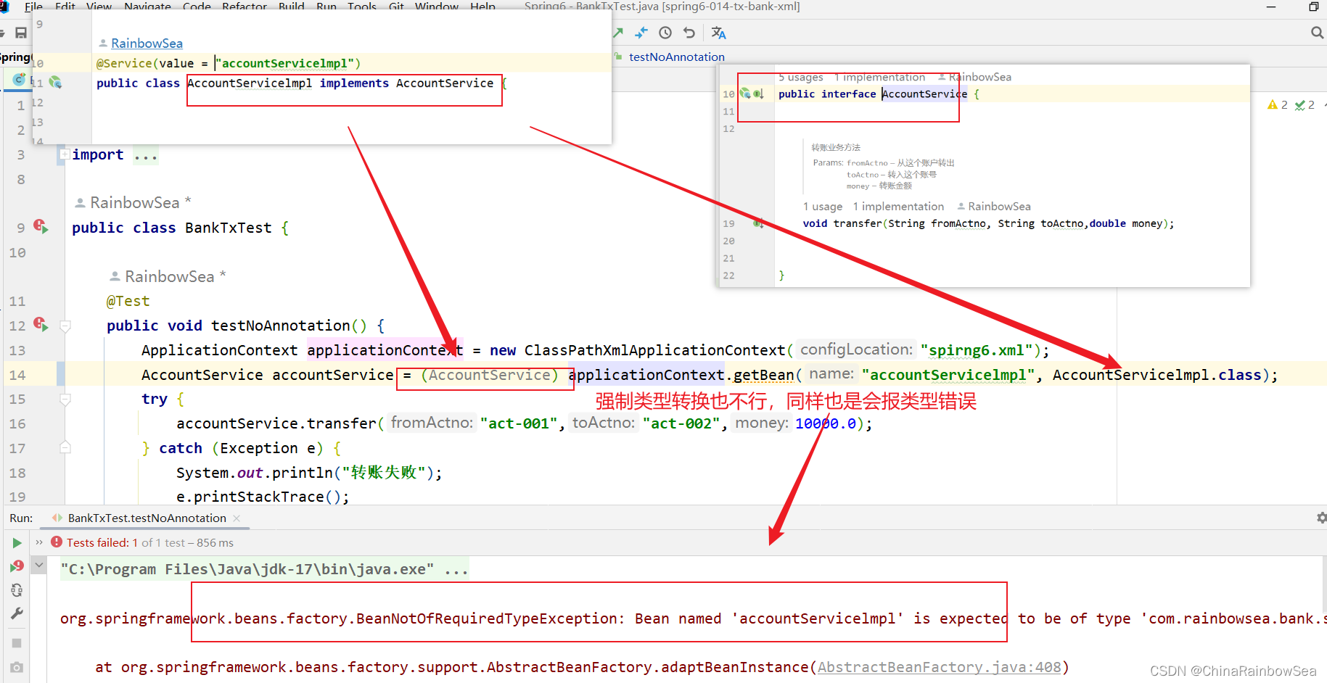The width and height of the screenshot is (1327, 683).
Task: Click RainbowSea author link above @Service
Action: click(x=147, y=44)
